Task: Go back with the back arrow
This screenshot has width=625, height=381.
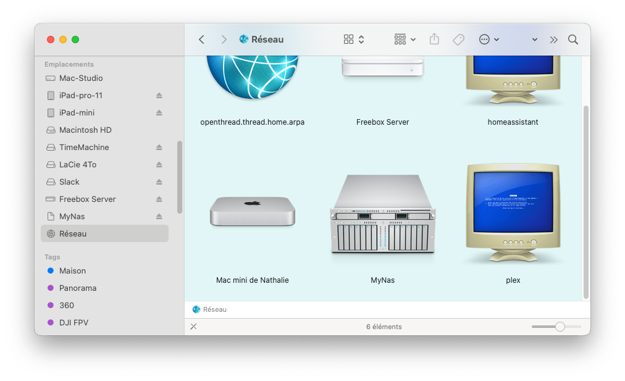Action: pyautogui.click(x=201, y=40)
